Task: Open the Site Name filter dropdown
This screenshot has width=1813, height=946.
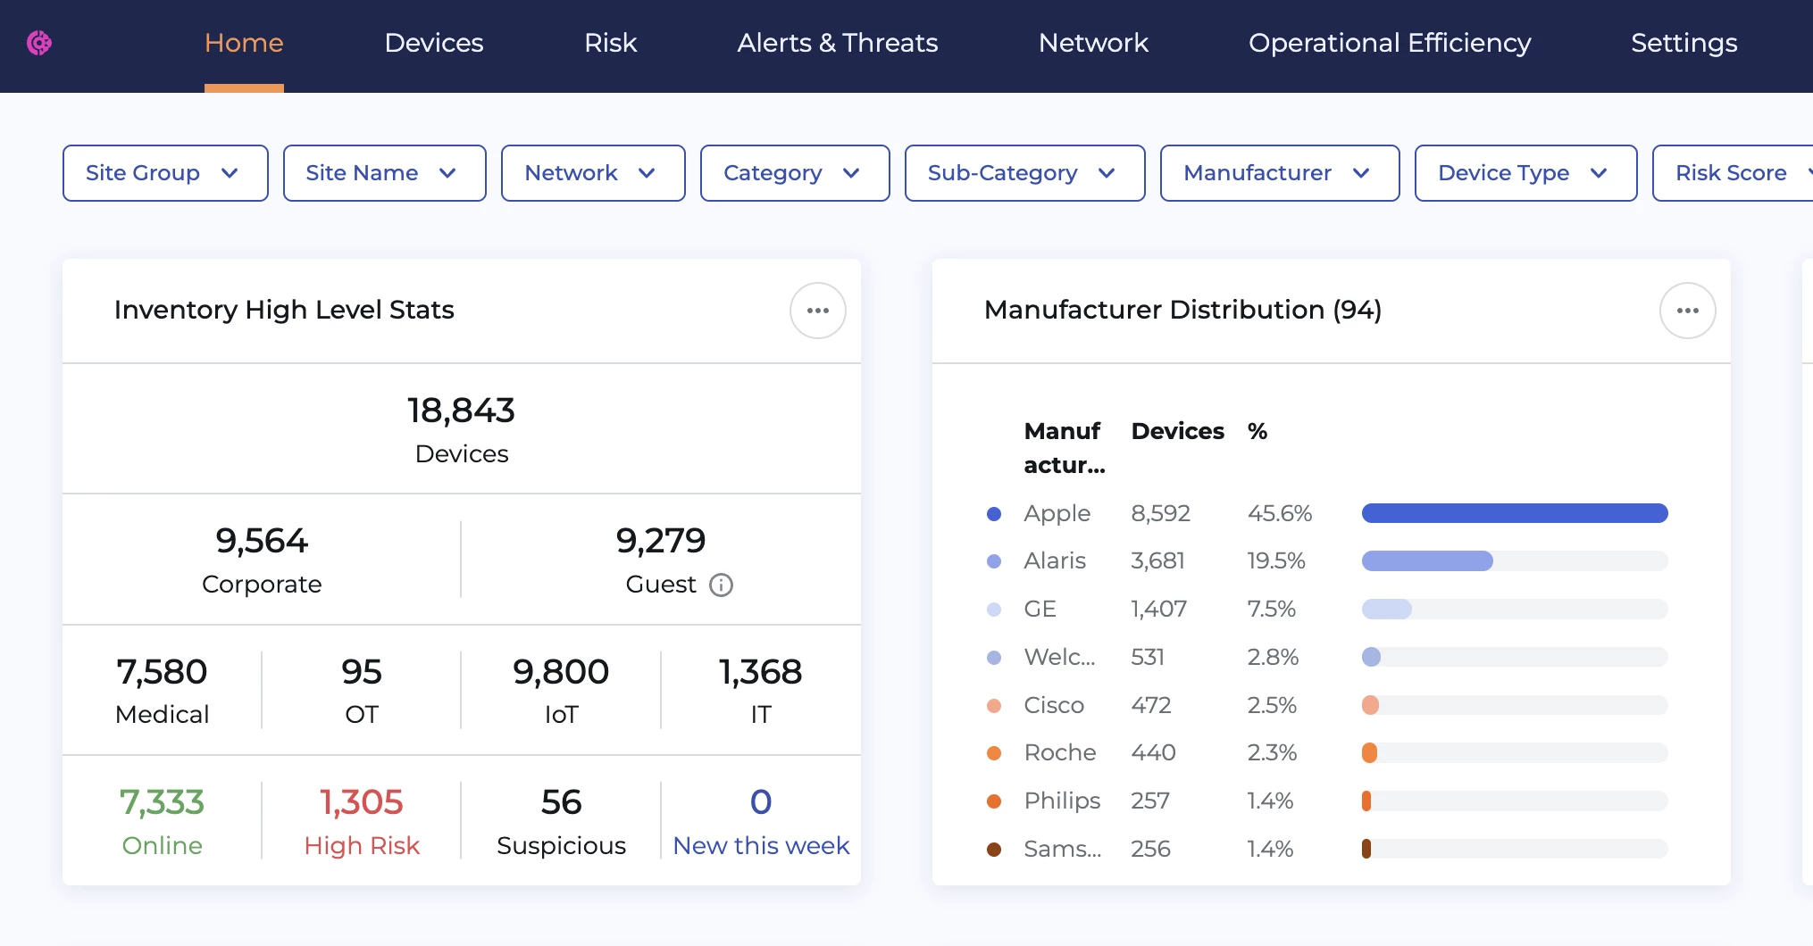Action: [x=384, y=173]
